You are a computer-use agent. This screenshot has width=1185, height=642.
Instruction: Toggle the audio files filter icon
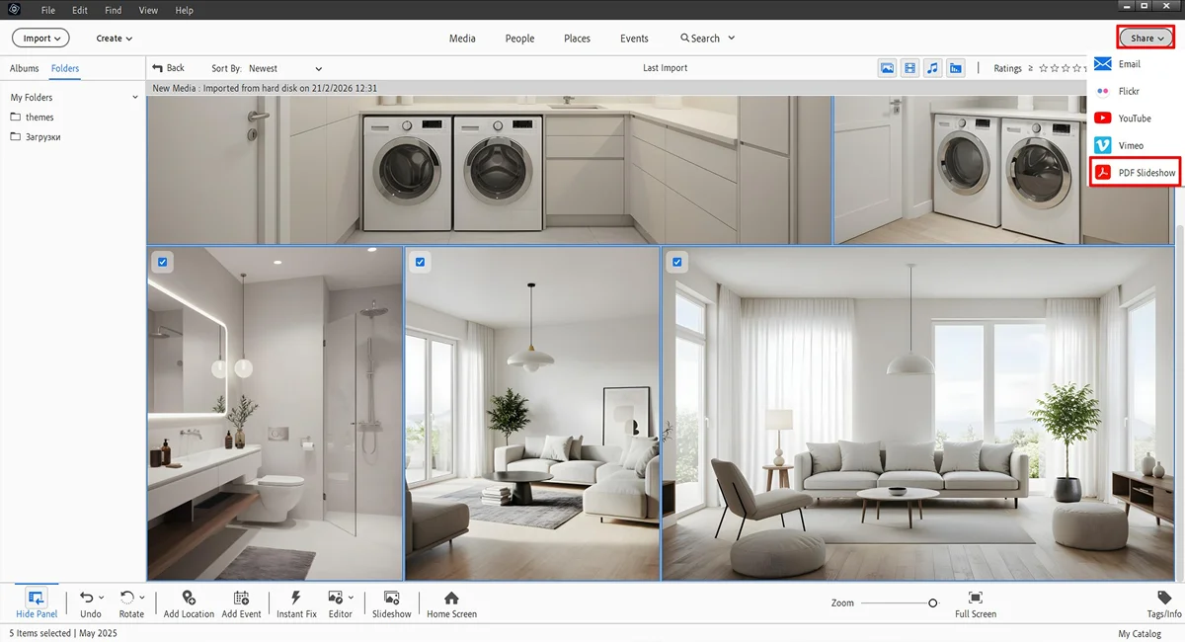933,68
